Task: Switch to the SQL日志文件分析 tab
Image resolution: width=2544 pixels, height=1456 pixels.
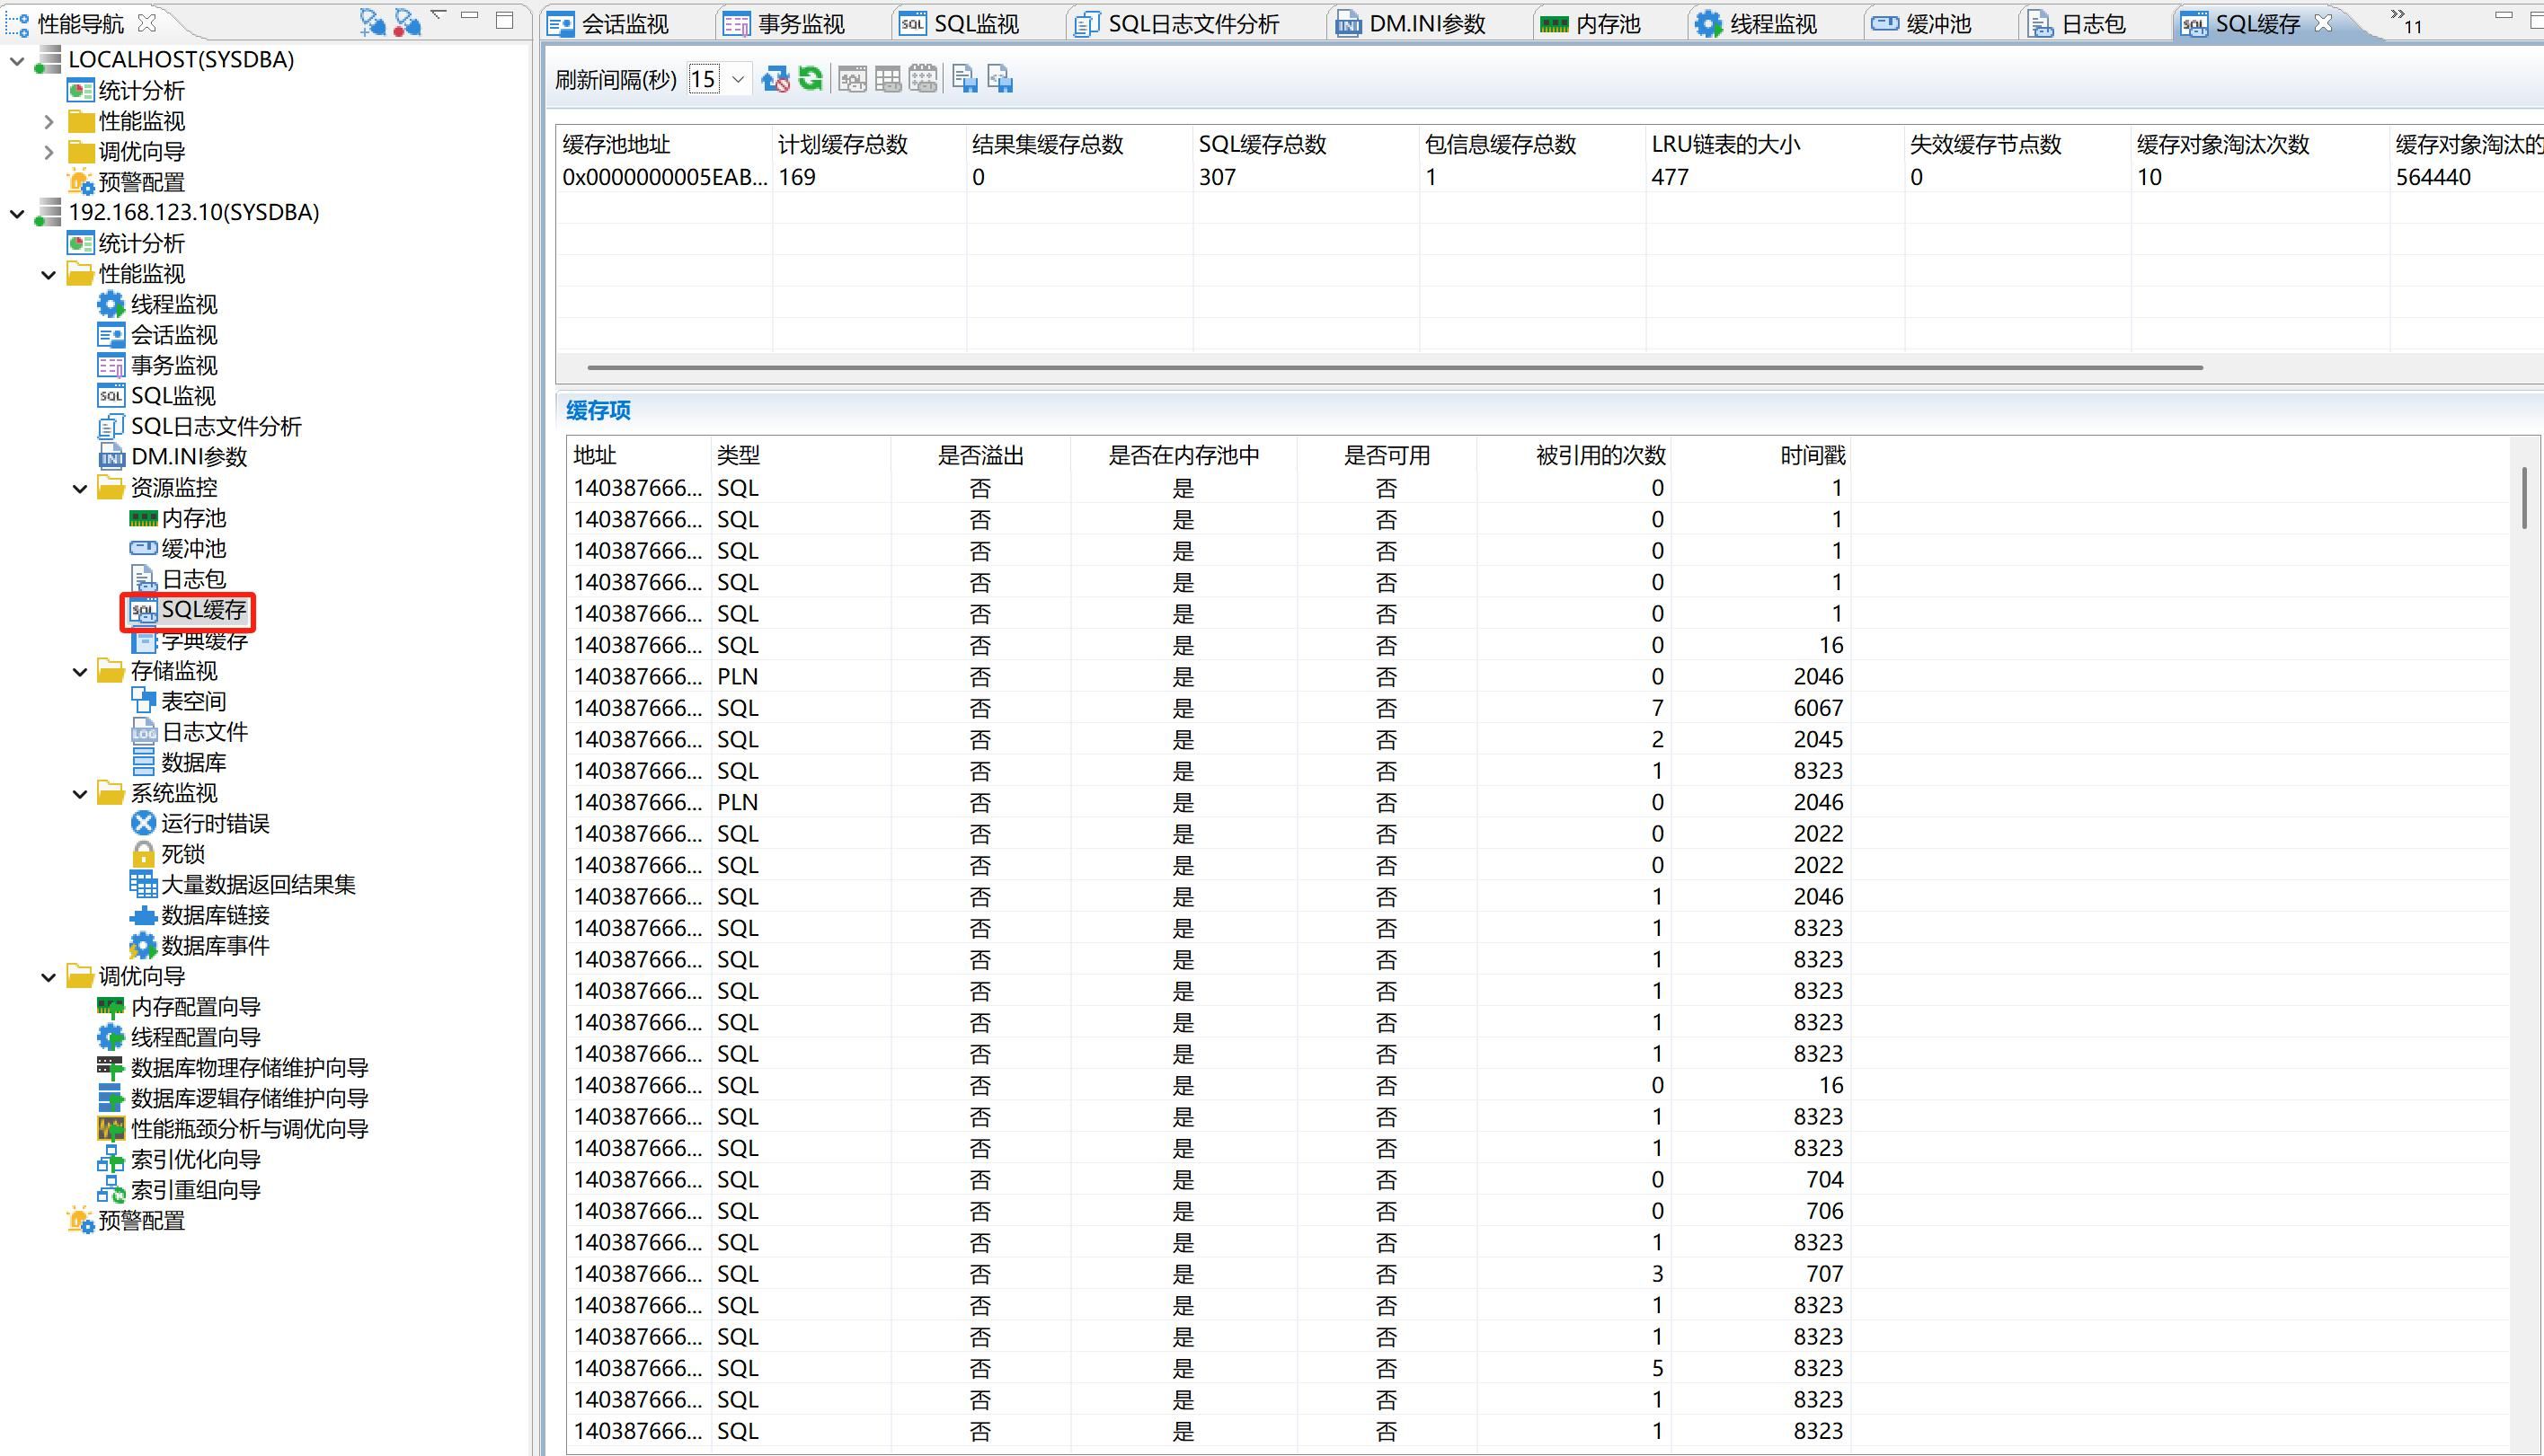Action: coord(1176,24)
